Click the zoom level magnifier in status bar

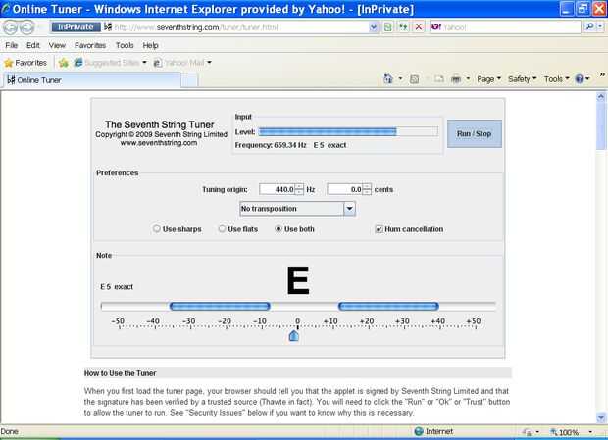(554, 432)
